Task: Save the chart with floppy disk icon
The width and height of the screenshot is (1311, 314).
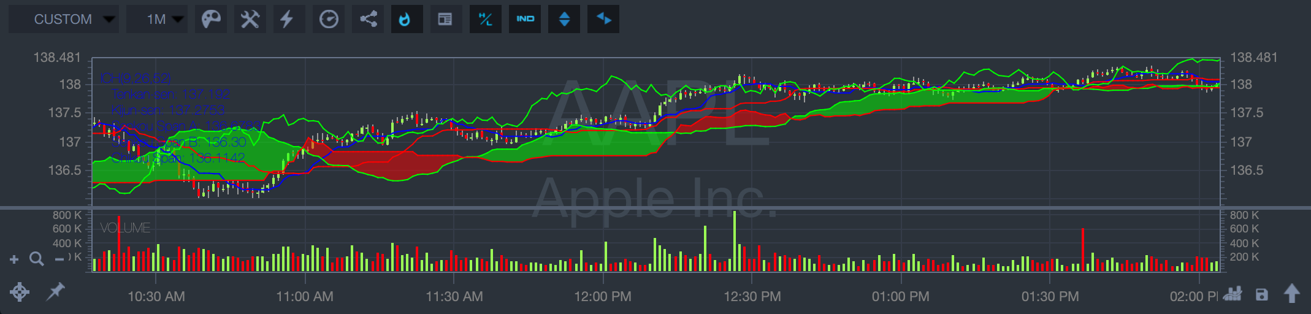Action: pyautogui.click(x=1261, y=294)
